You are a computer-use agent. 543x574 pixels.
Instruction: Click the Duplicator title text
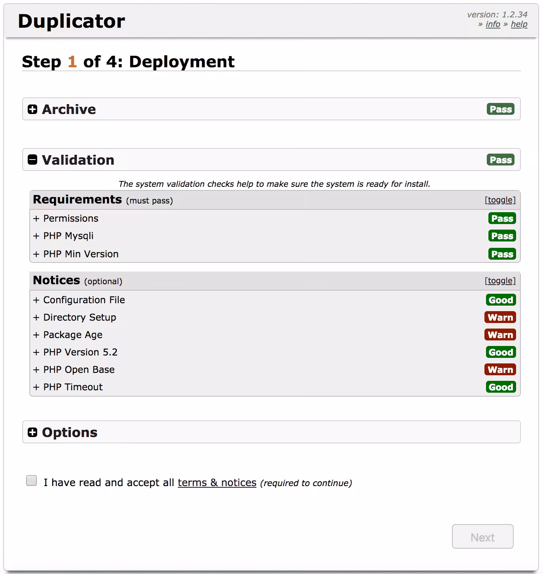pos(72,21)
